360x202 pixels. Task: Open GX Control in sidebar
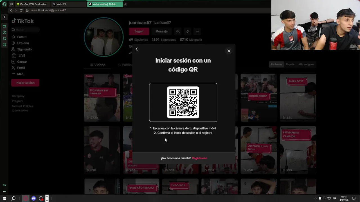[x=4, y=185]
